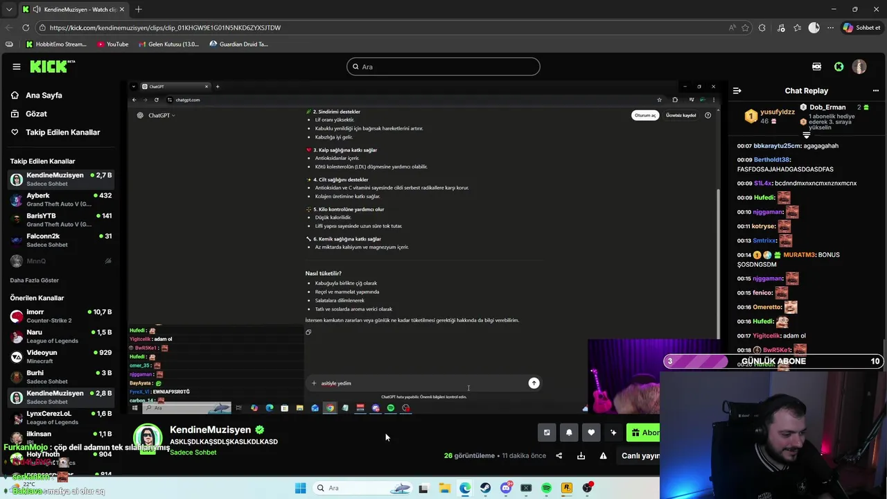Share the clip
The height and width of the screenshot is (499, 887).
point(559,455)
